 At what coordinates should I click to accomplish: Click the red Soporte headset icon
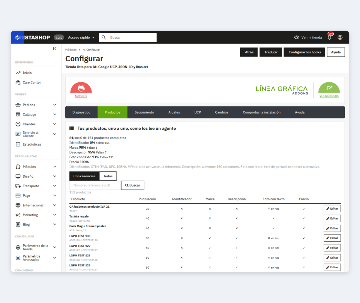click(x=81, y=88)
